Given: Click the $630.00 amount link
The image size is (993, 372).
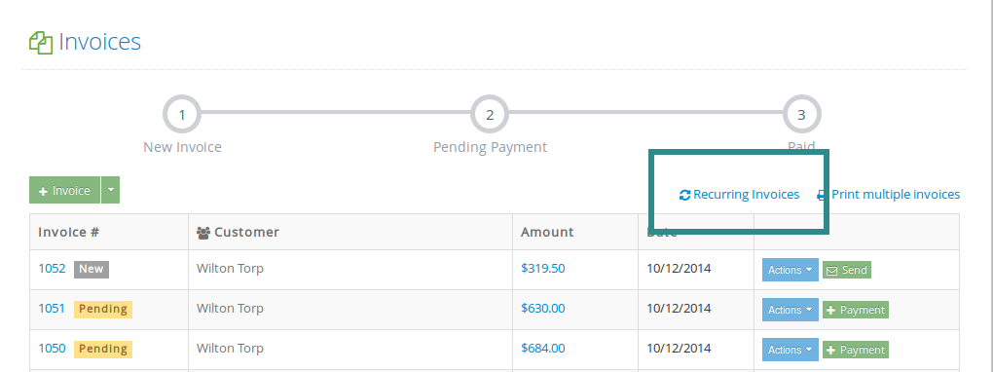Looking at the screenshot, I should (542, 309).
